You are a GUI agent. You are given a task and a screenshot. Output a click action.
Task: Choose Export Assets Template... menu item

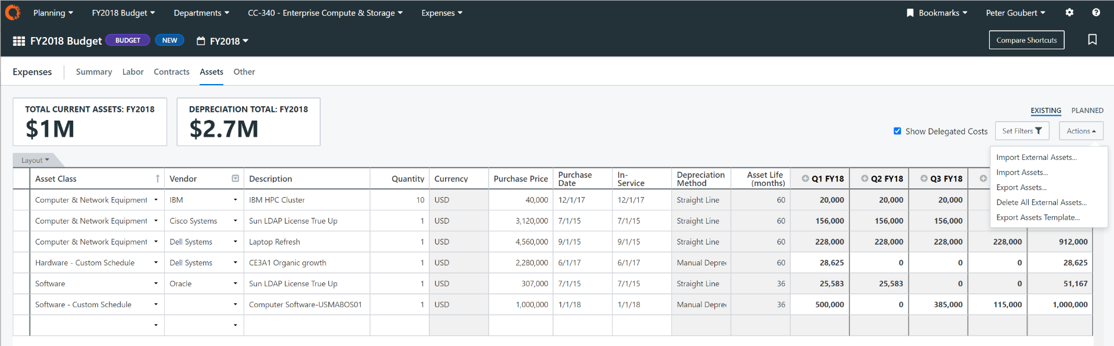click(1038, 217)
